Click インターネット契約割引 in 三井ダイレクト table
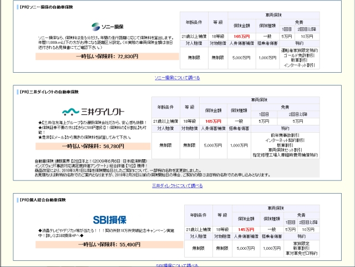The height and width of the screenshot is (267, 355). 285,140
